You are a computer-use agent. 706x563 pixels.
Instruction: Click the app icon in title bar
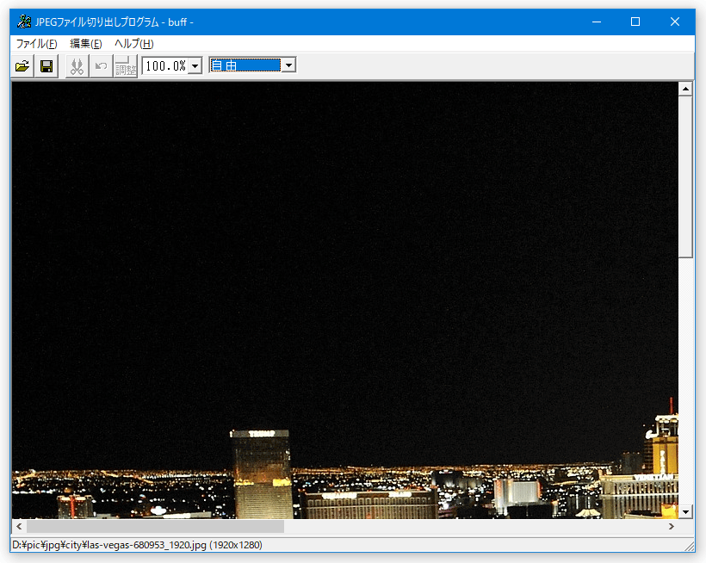pyautogui.click(x=24, y=22)
